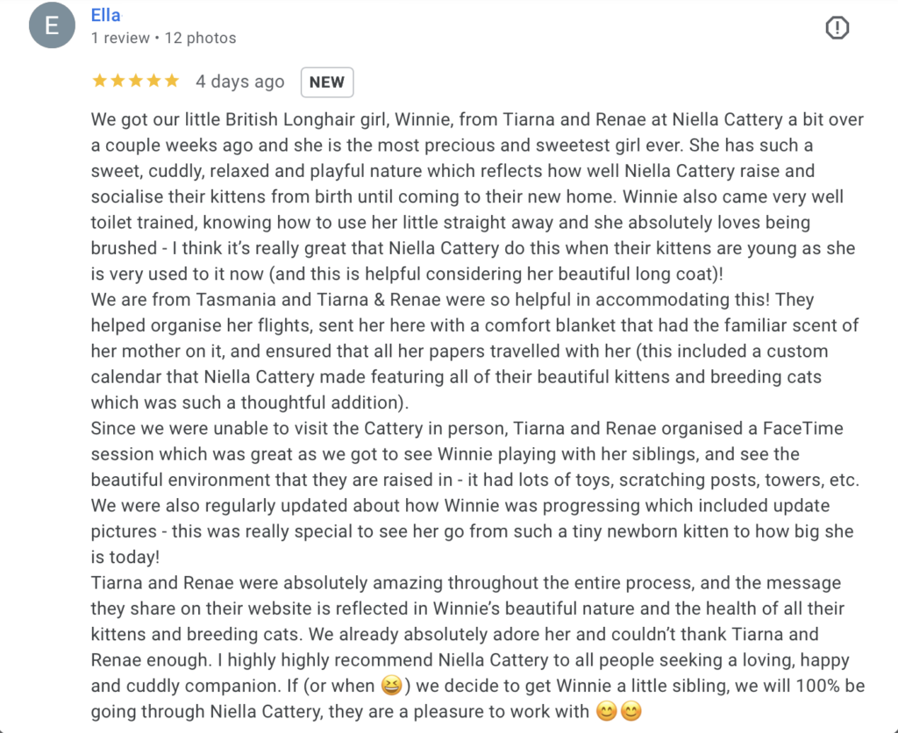This screenshot has width=898, height=733.
Task: Open the reviewer name Ella link
Action: pyautogui.click(x=106, y=15)
